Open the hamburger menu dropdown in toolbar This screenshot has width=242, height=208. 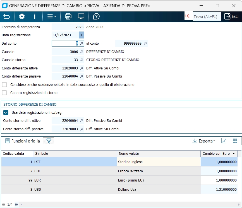[51, 16]
